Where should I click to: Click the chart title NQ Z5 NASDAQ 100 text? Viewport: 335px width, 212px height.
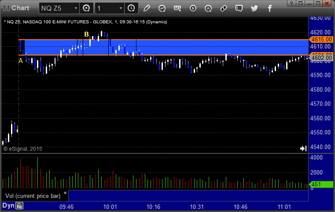coord(85,22)
